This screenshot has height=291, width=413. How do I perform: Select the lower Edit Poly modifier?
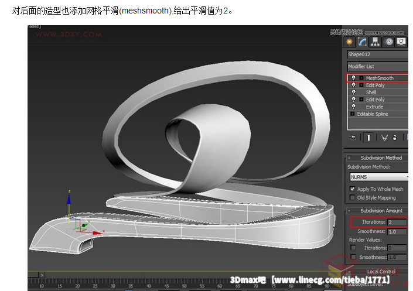[375, 100]
